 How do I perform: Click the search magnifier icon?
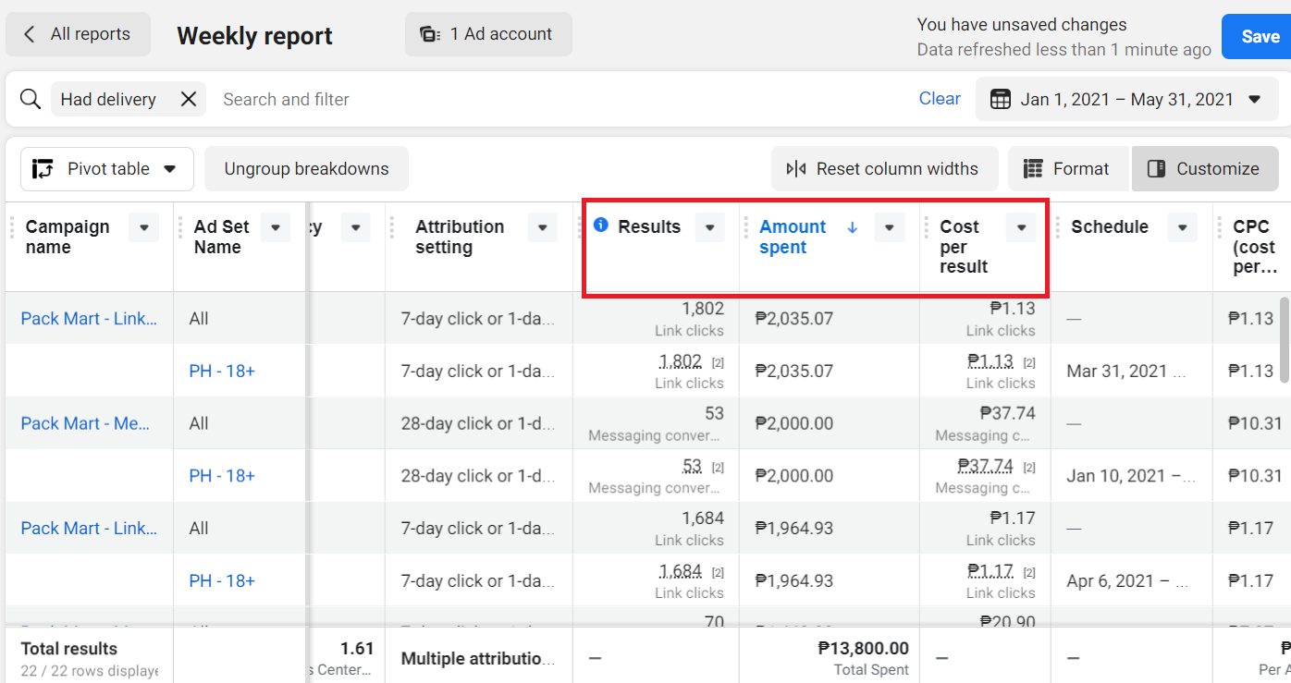[31, 99]
